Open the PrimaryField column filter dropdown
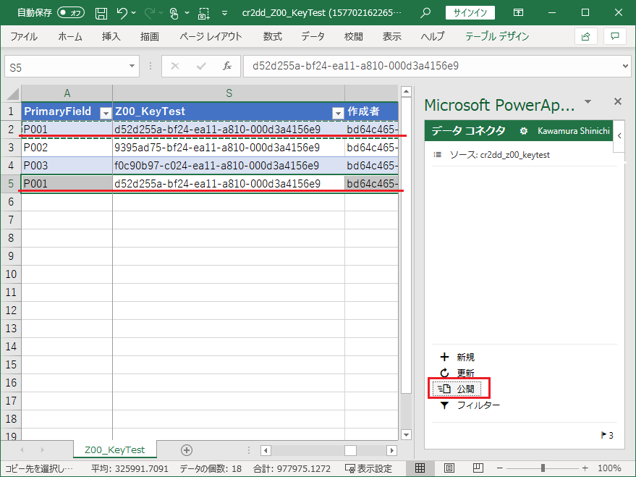The width and height of the screenshot is (636, 477). click(x=105, y=112)
